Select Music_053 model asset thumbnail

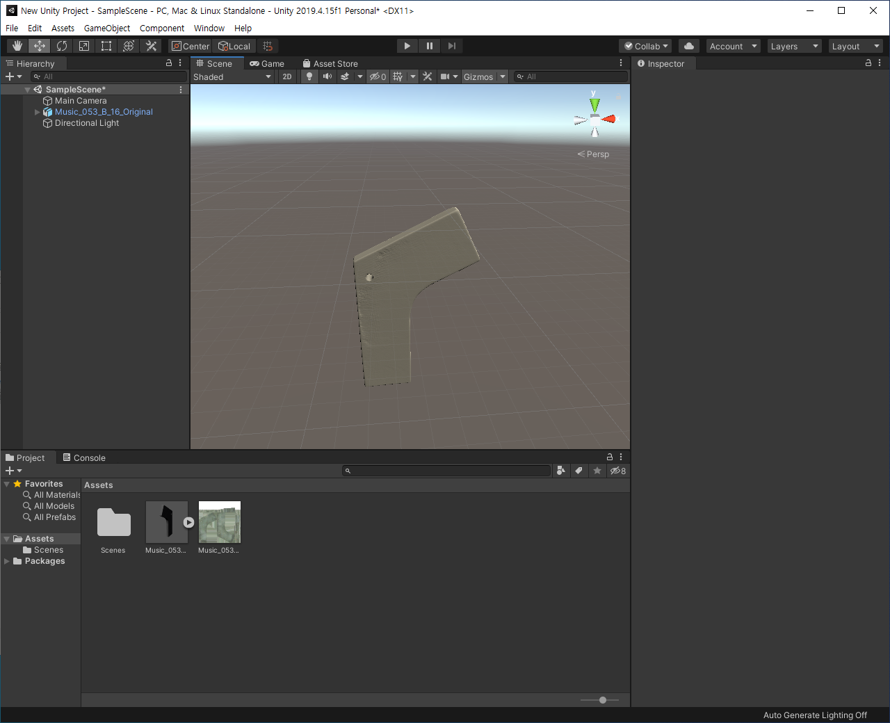(x=167, y=522)
